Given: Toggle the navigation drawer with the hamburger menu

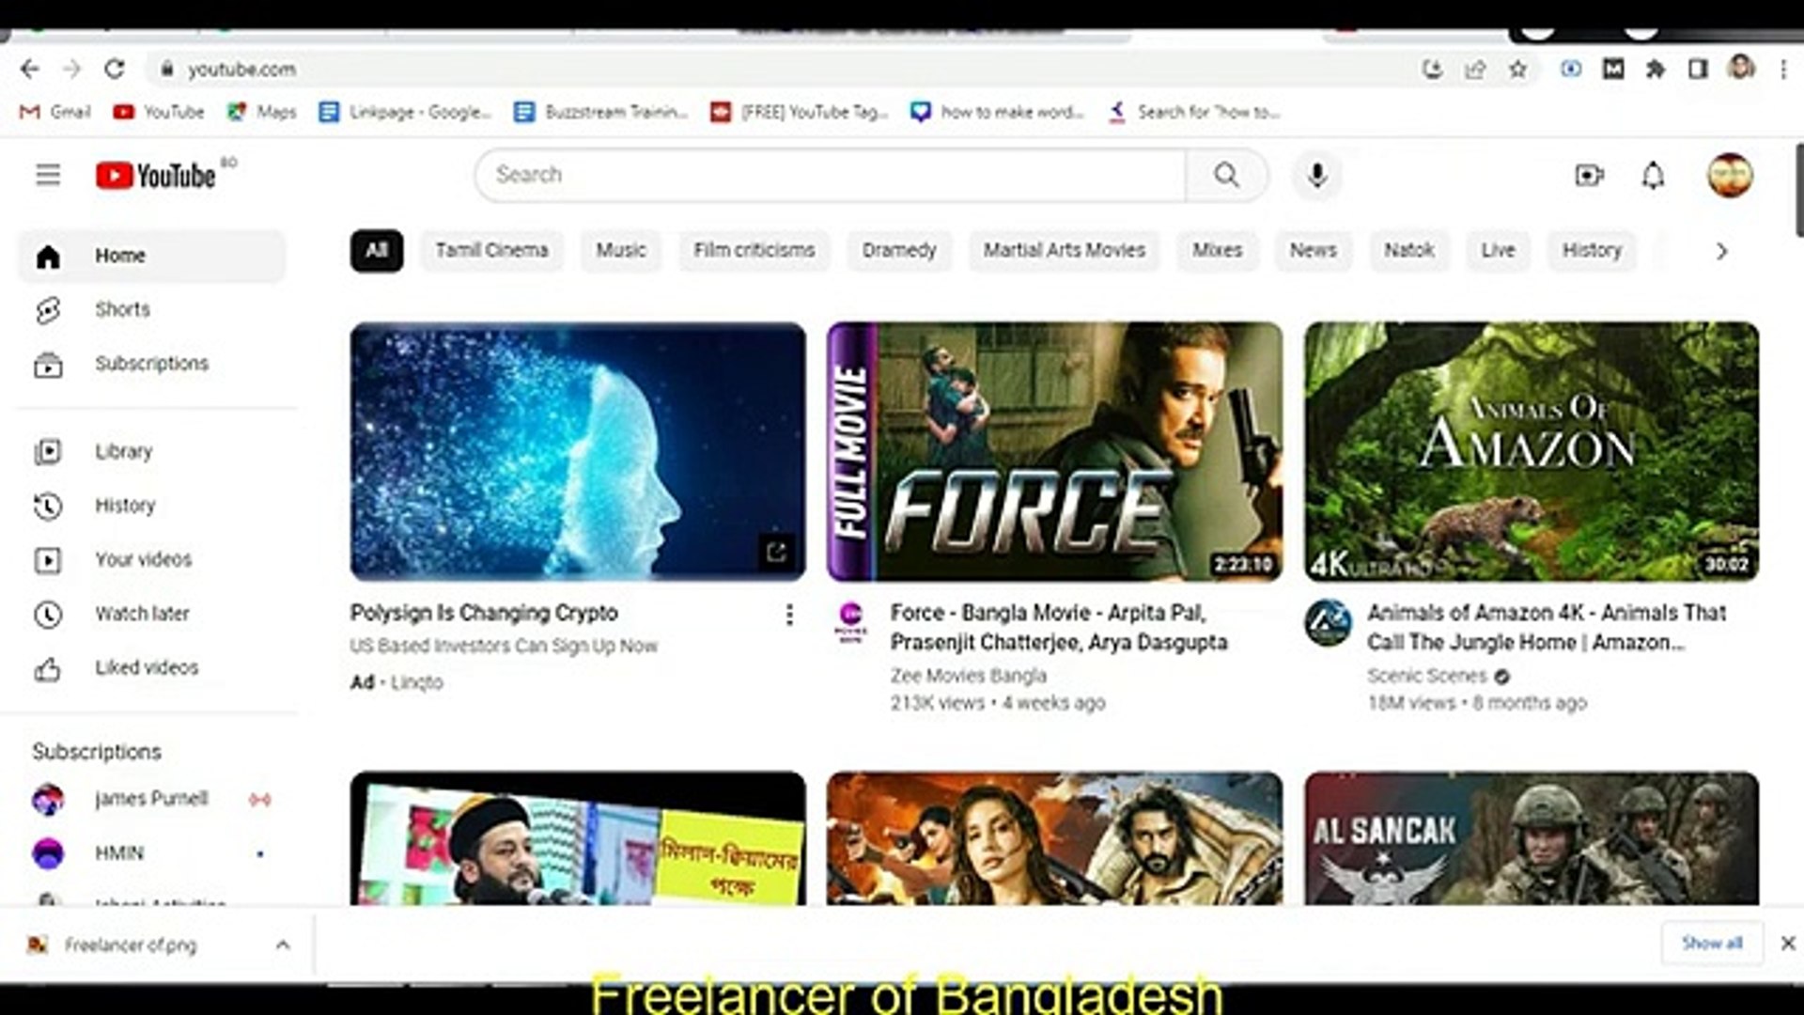Looking at the screenshot, I should [x=48, y=175].
